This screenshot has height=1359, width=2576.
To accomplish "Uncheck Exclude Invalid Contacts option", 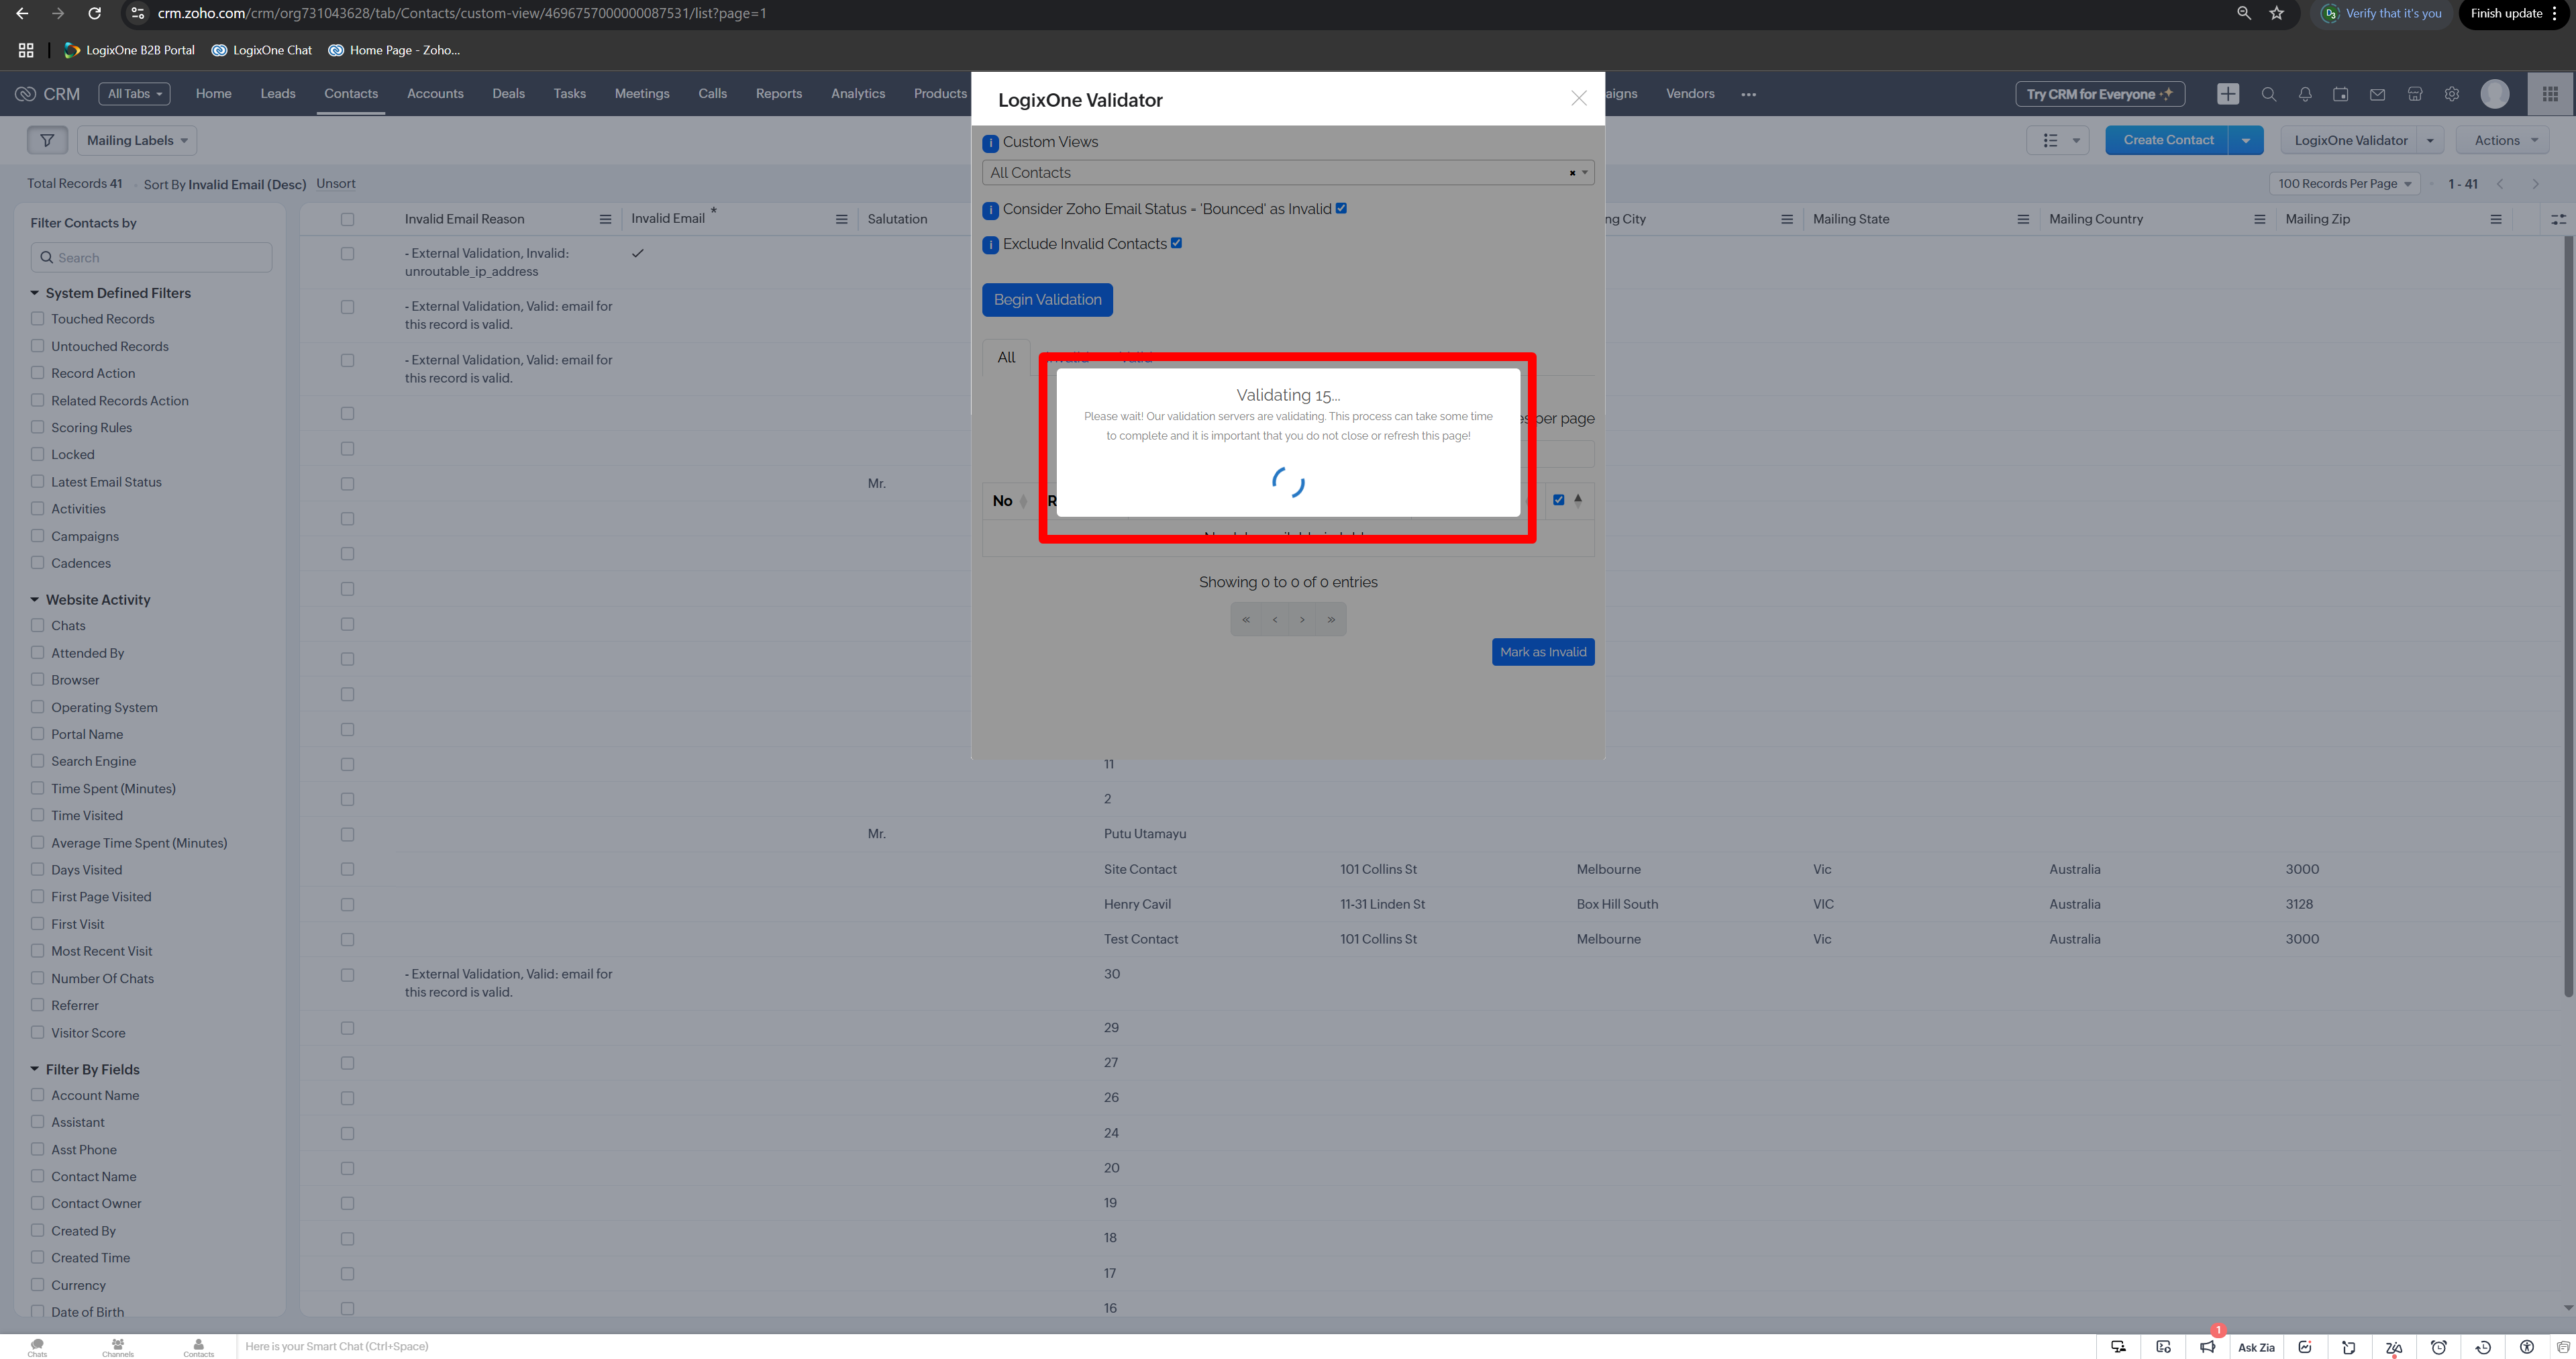I will [x=1176, y=243].
